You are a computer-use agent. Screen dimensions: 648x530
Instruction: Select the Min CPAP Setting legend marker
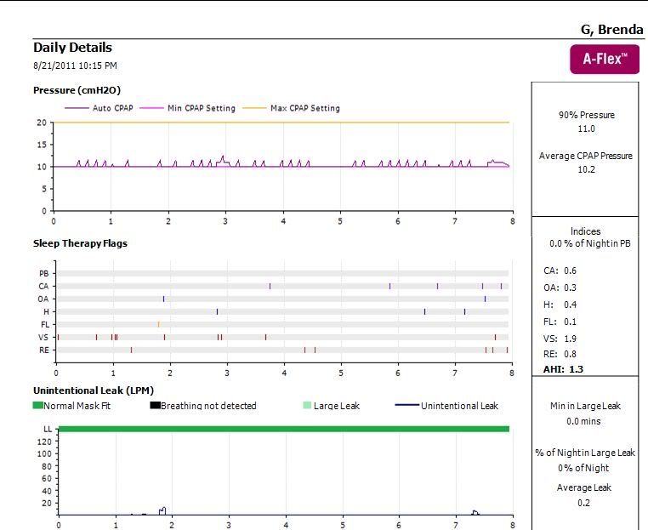click(x=152, y=108)
